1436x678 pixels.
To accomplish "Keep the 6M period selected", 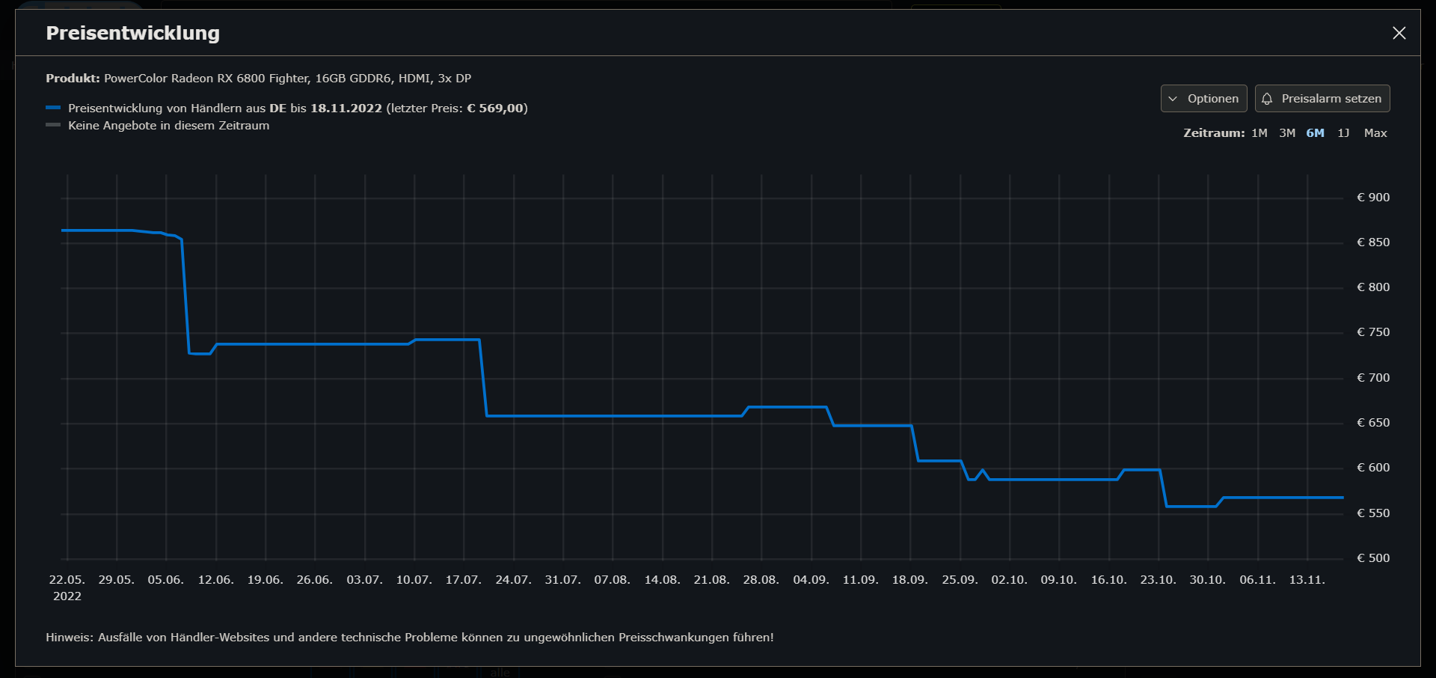I will tap(1315, 132).
